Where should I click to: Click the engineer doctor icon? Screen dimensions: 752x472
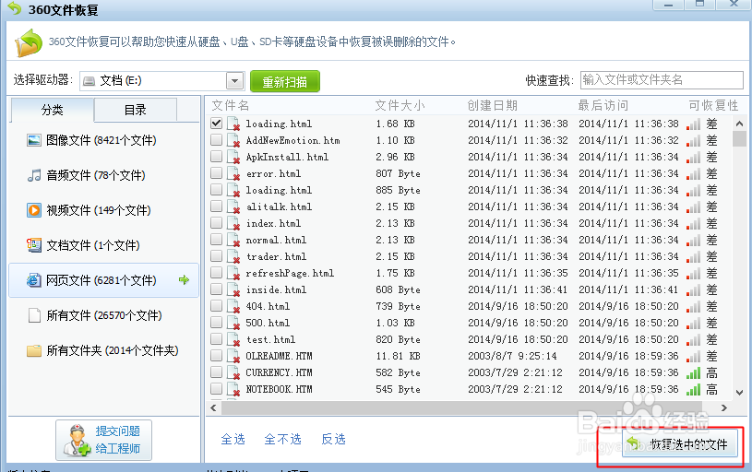pyautogui.click(x=77, y=441)
